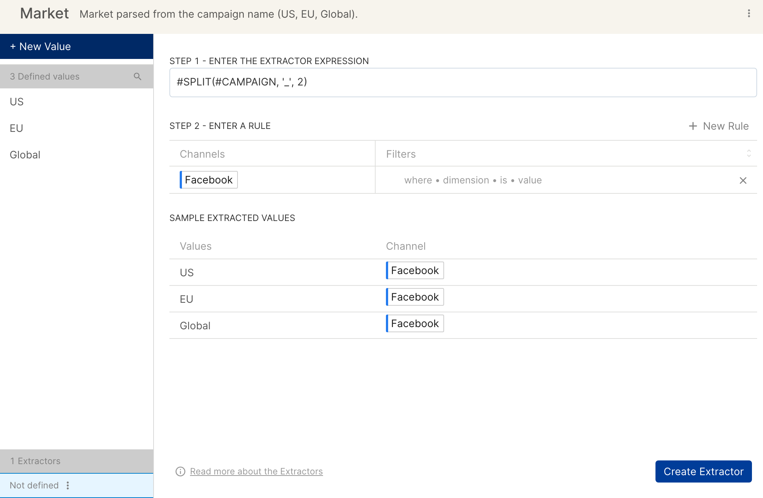Toggle sorting arrows in Filters header
This screenshot has width=763, height=498.
(x=749, y=153)
